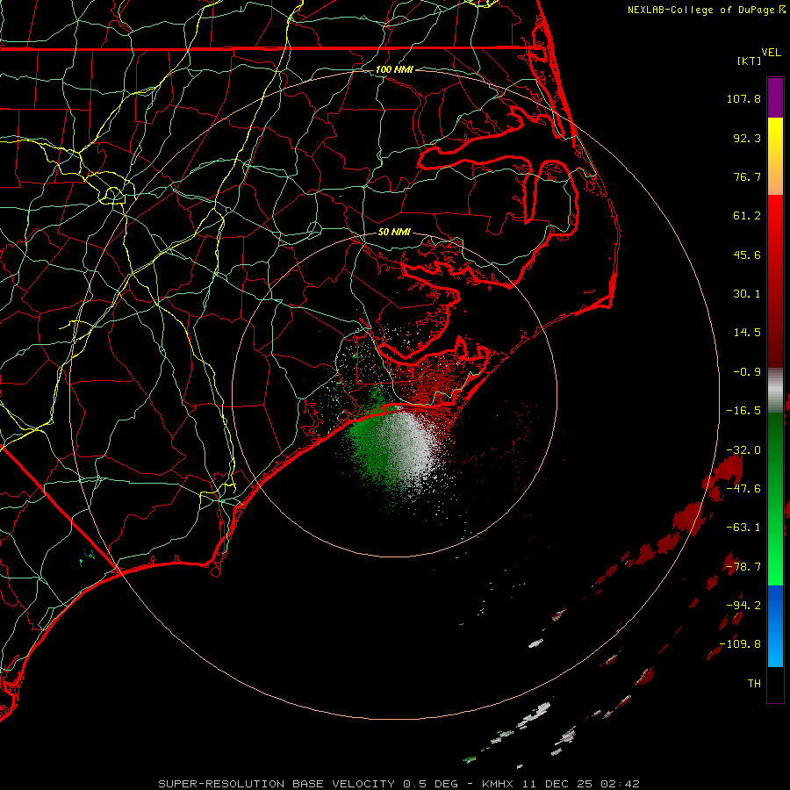This screenshot has width=790, height=790.
Task: Select the -63.1 legend value
Action: pos(743,528)
